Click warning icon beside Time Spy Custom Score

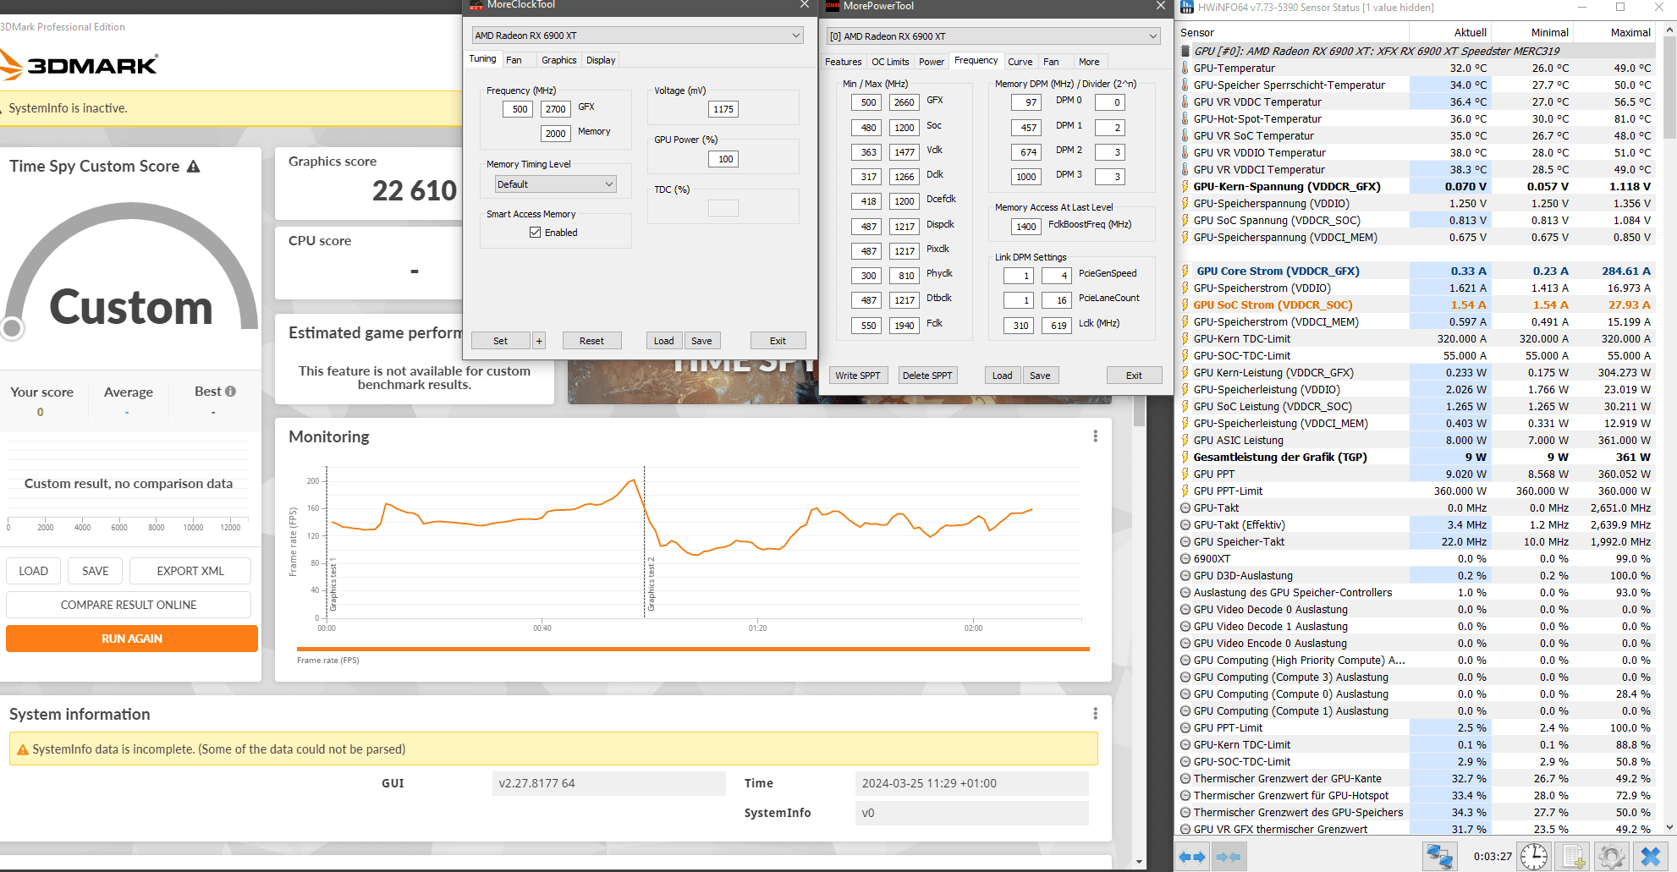194,167
